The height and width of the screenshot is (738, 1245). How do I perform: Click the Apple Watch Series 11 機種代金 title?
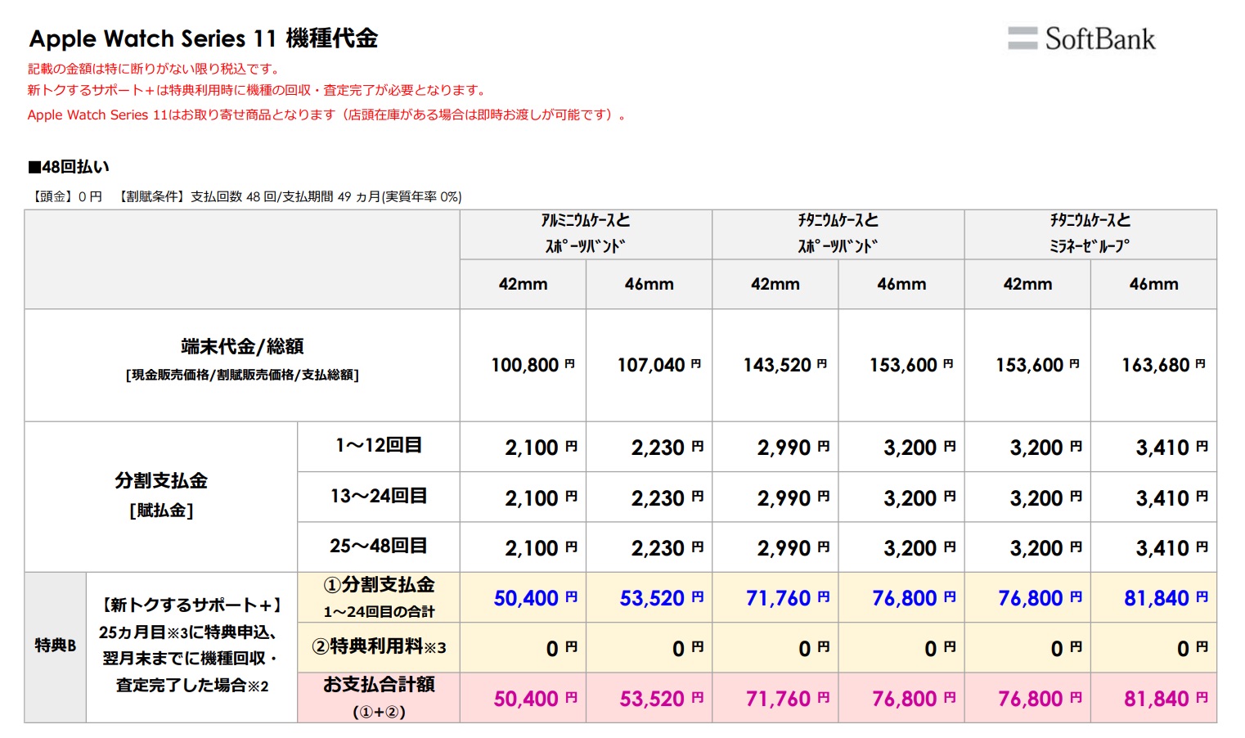point(203,38)
